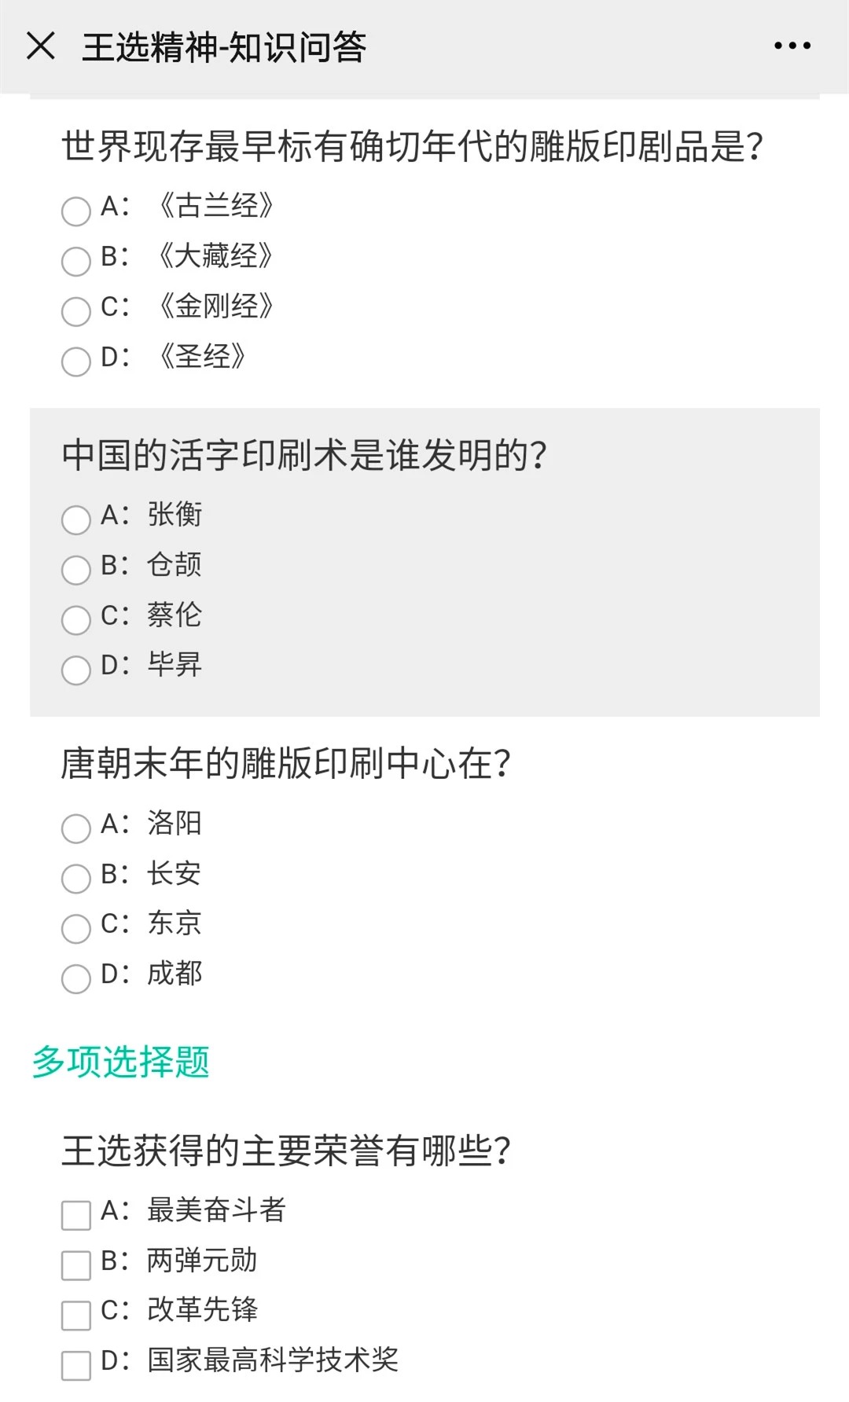Check 国家最高科学技术奖 option

tap(76, 1365)
